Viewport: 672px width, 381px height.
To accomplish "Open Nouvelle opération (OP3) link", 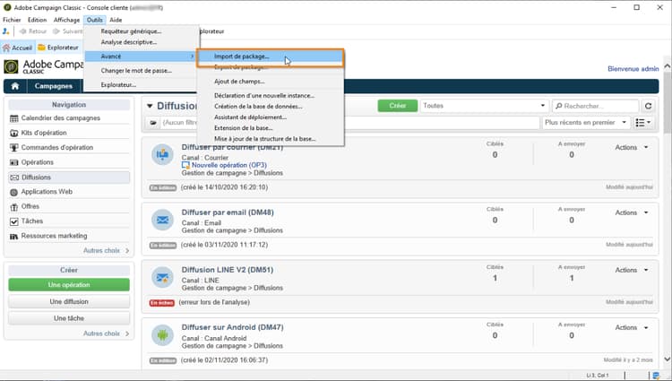I will tap(228, 165).
